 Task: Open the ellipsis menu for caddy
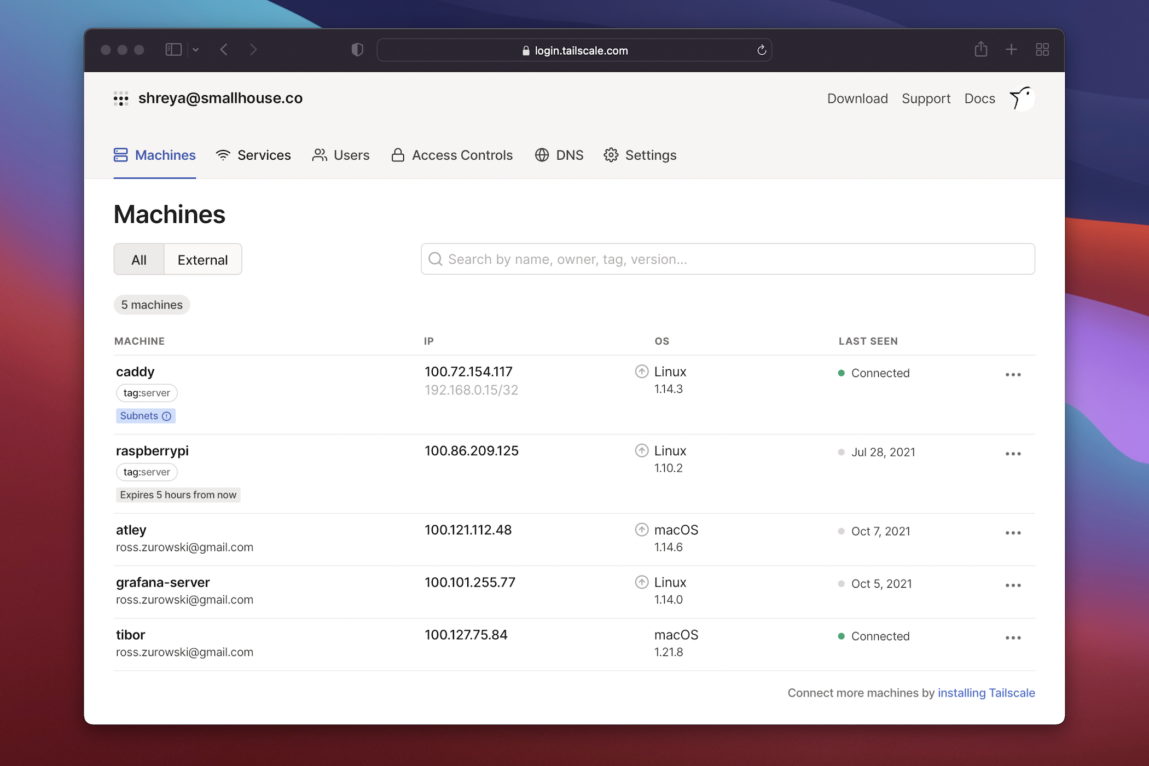click(x=1013, y=374)
